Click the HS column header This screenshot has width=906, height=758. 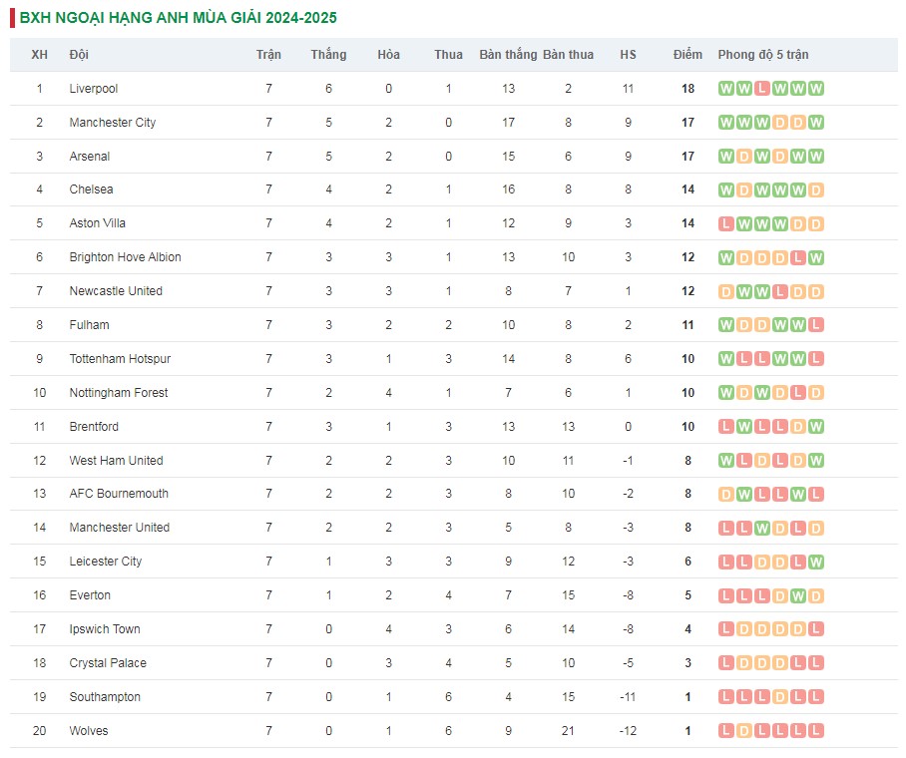(628, 54)
